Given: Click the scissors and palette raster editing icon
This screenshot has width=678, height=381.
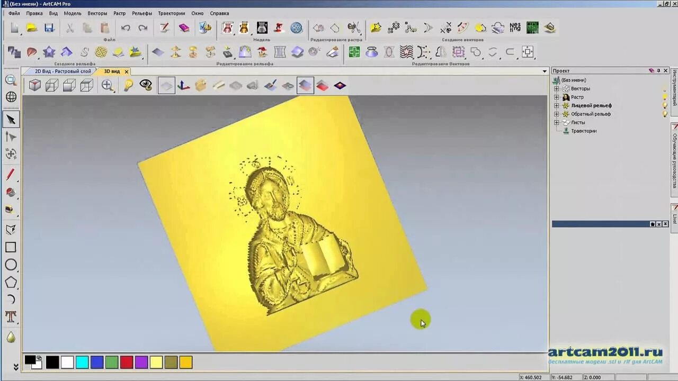Looking at the screenshot, I should [354, 28].
